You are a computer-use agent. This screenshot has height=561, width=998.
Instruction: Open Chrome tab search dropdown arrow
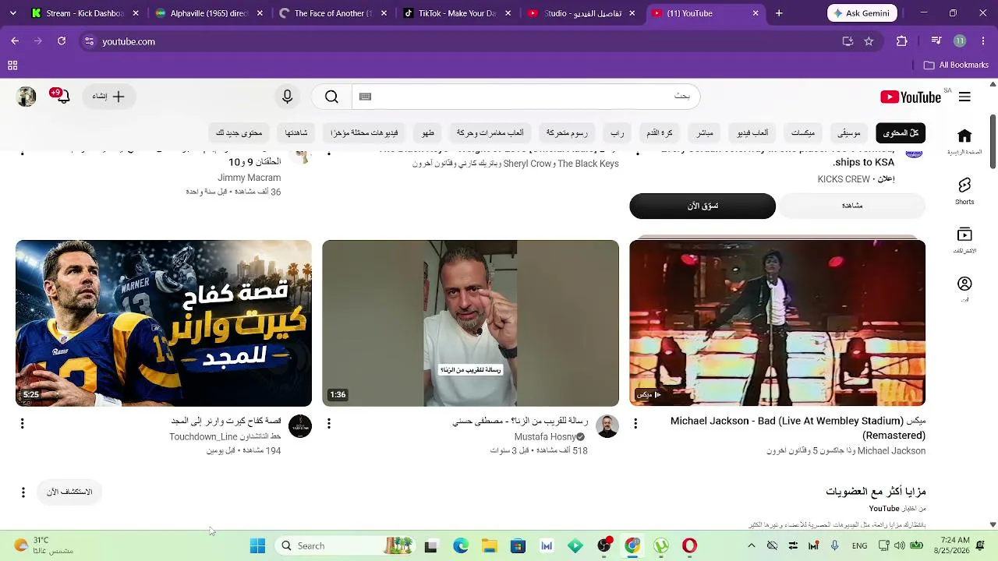tap(13, 13)
